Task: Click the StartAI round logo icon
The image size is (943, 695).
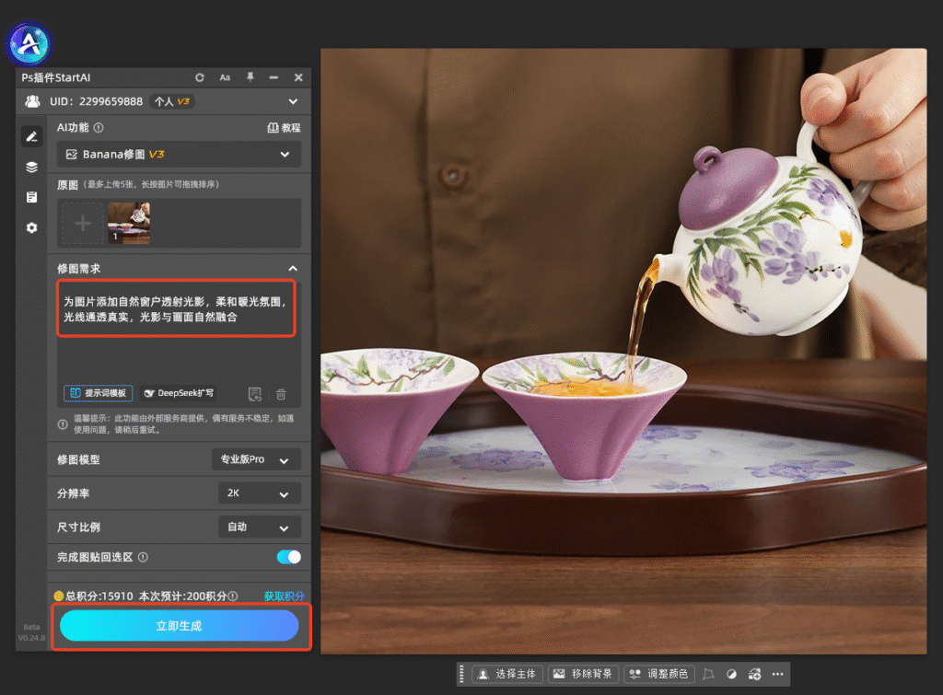Action: [x=29, y=43]
